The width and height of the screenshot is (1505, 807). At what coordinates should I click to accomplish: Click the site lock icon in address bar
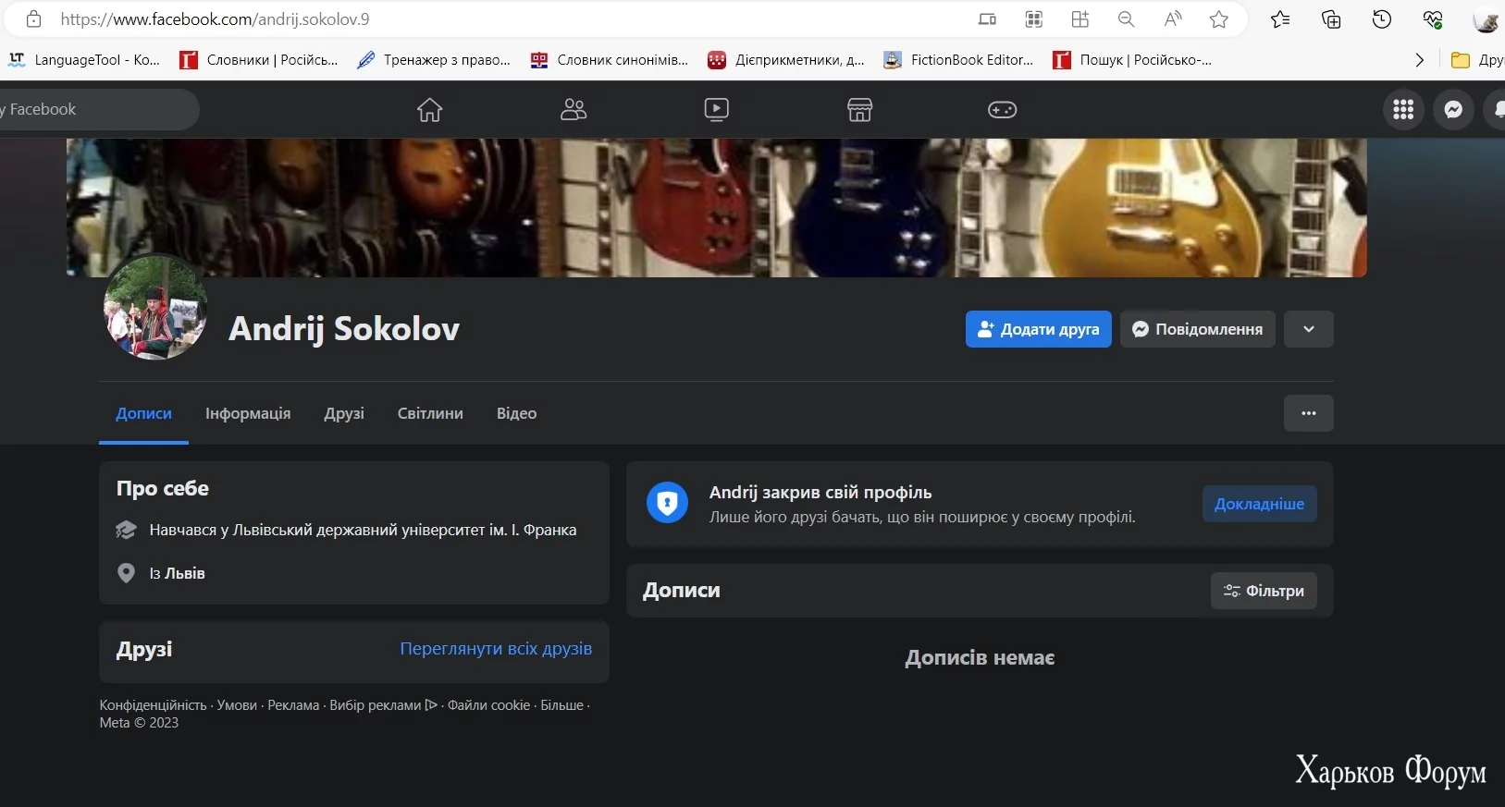tap(33, 18)
